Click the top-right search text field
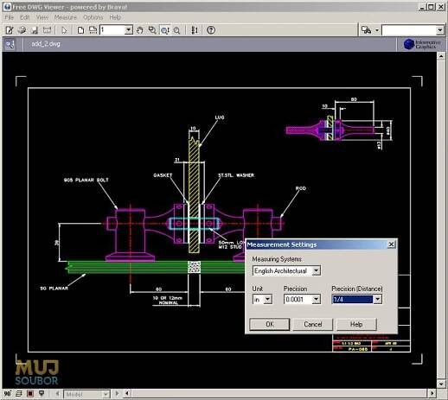The image size is (448, 400). pyautogui.click(x=409, y=30)
